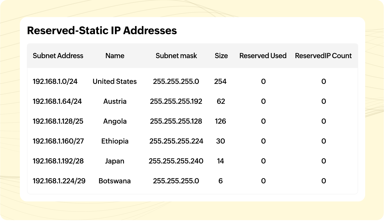The width and height of the screenshot is (384, 223).
Task: Select subnet address 192.168.1.128/25
Action: 58,121
